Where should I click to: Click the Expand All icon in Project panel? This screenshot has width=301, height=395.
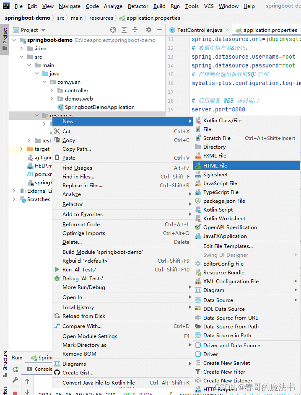(x=125, y=30)
